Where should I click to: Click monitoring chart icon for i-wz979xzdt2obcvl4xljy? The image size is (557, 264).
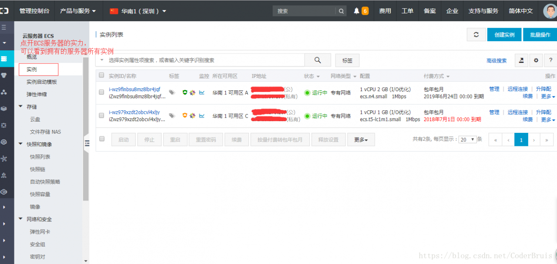tap(202, 115)
